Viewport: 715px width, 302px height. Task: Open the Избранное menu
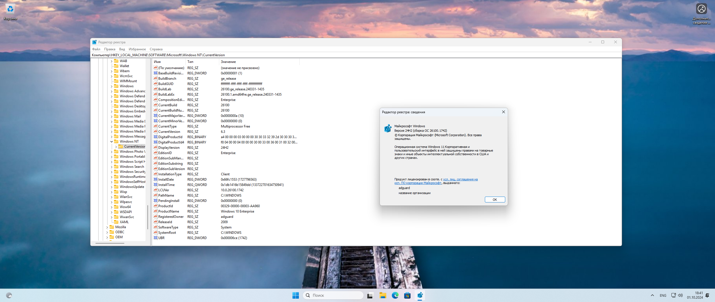(137, 49)
